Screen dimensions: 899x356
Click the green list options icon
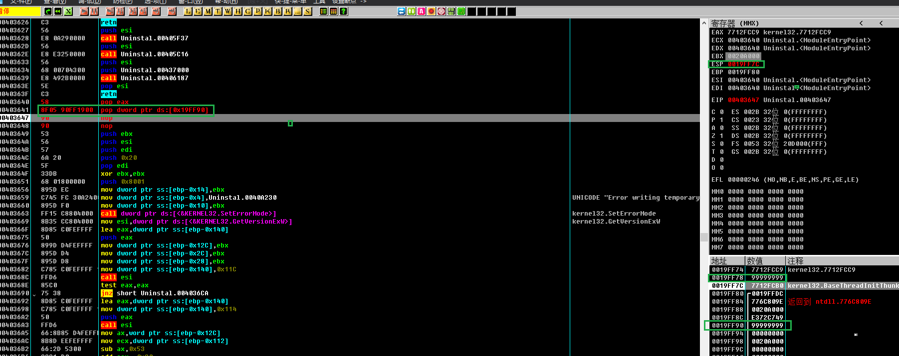click(x=323, y=11)
